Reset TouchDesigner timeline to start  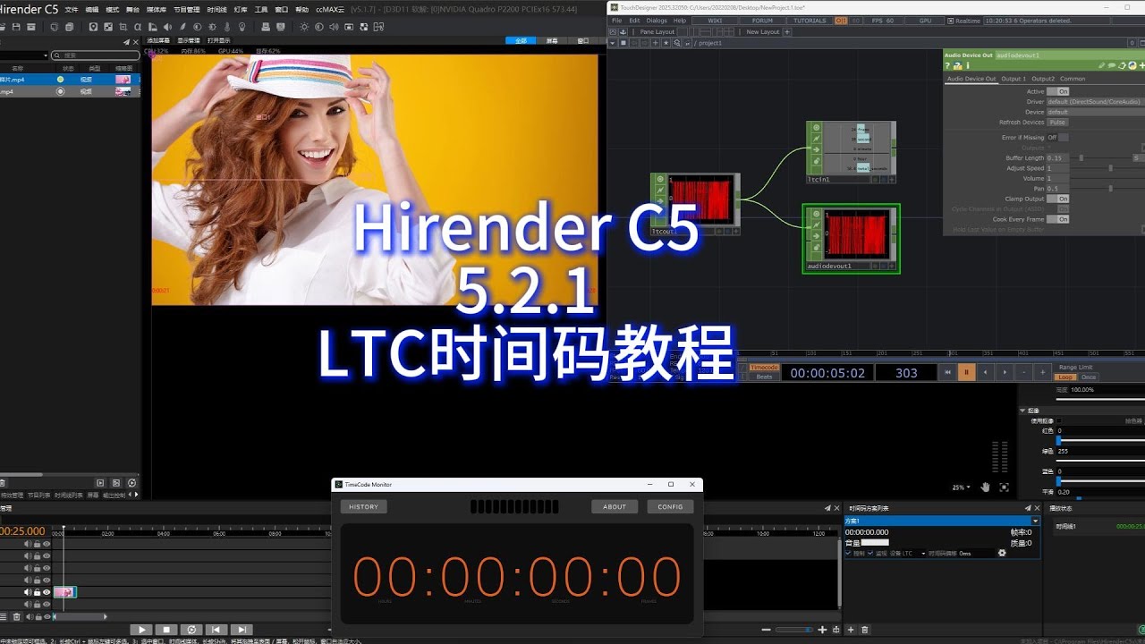(x=947, y=372)
